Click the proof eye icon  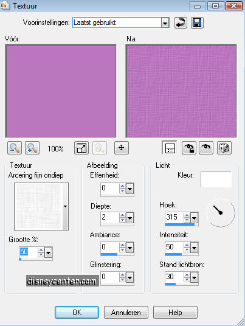pyautogui.click(x=206, y=148)
